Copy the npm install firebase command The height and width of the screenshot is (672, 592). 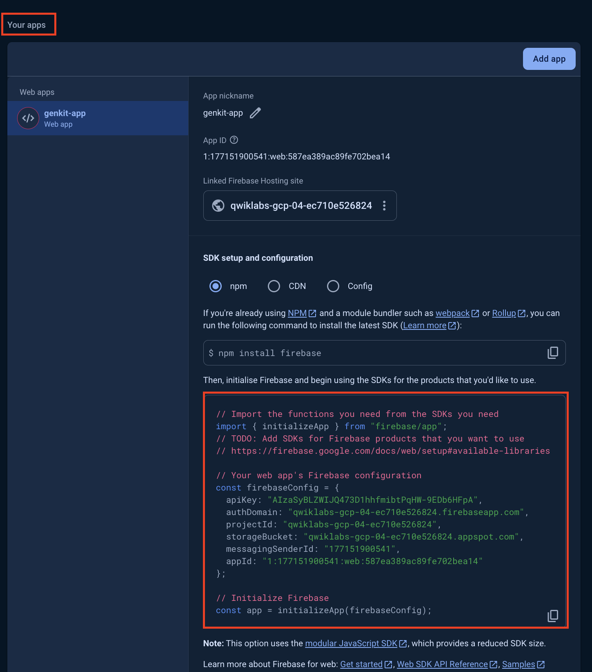[x=553, y=353]
